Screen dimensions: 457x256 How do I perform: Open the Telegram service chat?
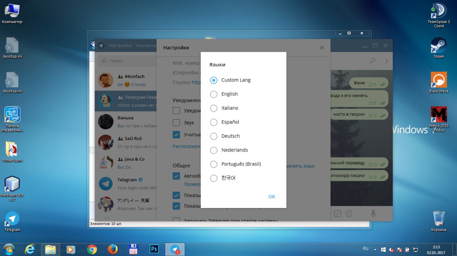126,184
